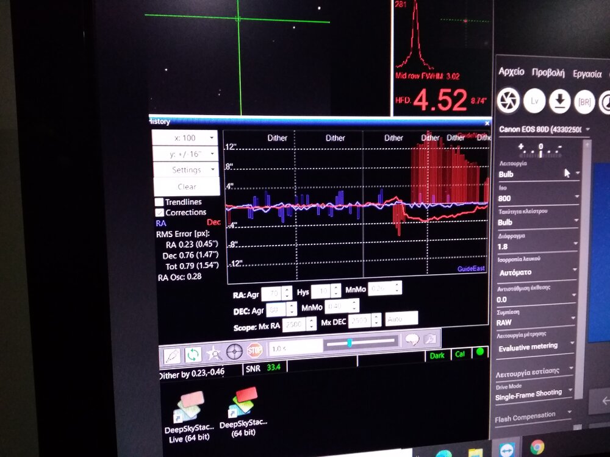Open the brain advanced settings icon

412,340
